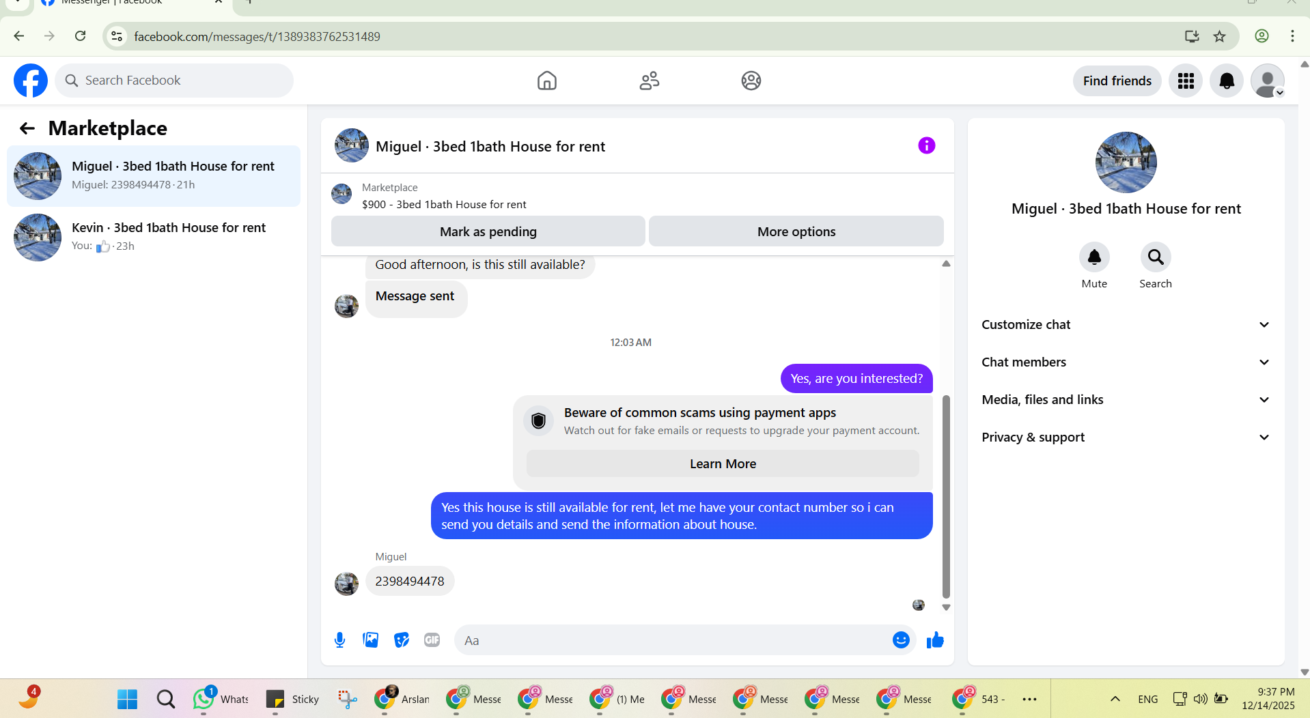The height and width of the screenshot is (718, 1310).
Task: Open the Facebook menu grid icon
Action: 1186,81
